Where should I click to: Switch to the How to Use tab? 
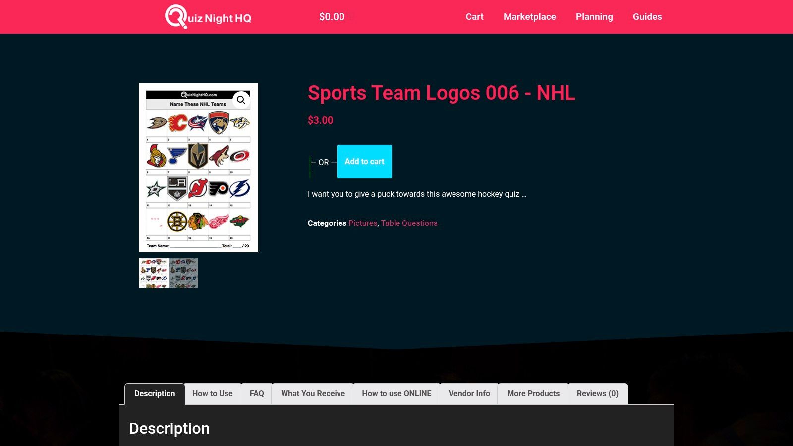click(x=212, y=393)
